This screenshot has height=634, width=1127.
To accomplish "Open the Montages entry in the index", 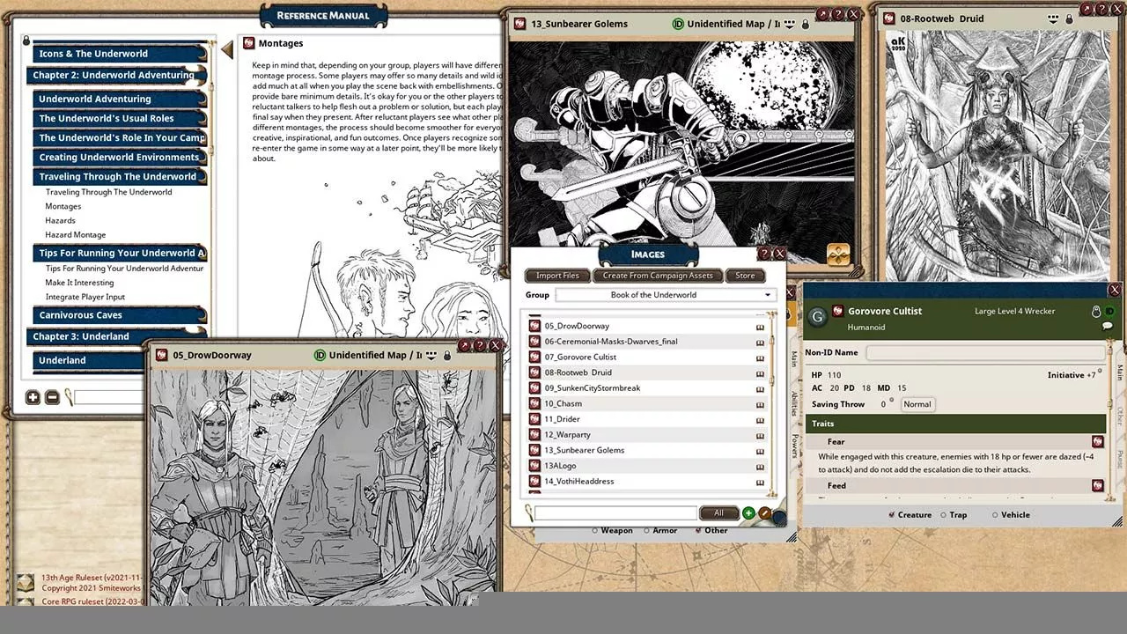I will (x=63, y=206).
